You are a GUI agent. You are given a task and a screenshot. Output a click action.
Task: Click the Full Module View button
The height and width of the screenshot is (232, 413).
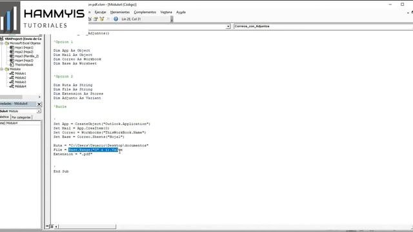click(52, 226)
